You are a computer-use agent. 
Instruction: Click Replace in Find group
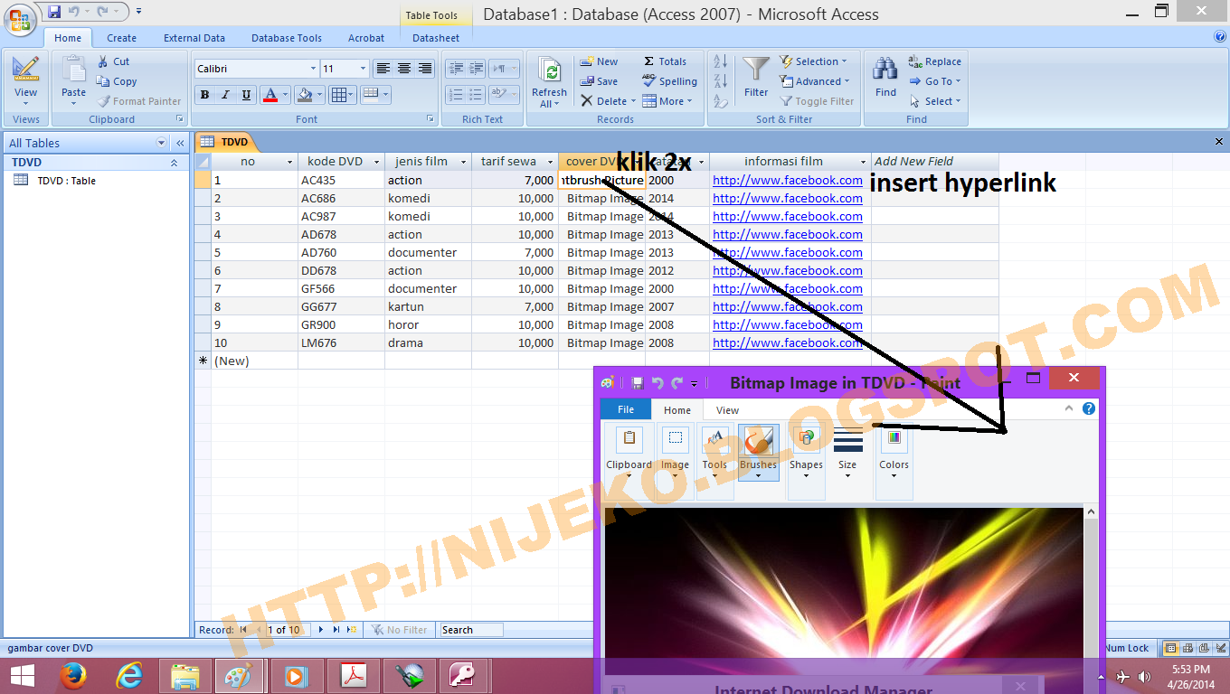(x=935, y=61)
